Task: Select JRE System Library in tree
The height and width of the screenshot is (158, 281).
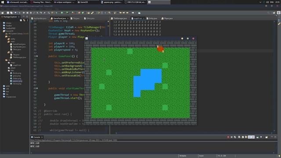Action: [17, 33]
